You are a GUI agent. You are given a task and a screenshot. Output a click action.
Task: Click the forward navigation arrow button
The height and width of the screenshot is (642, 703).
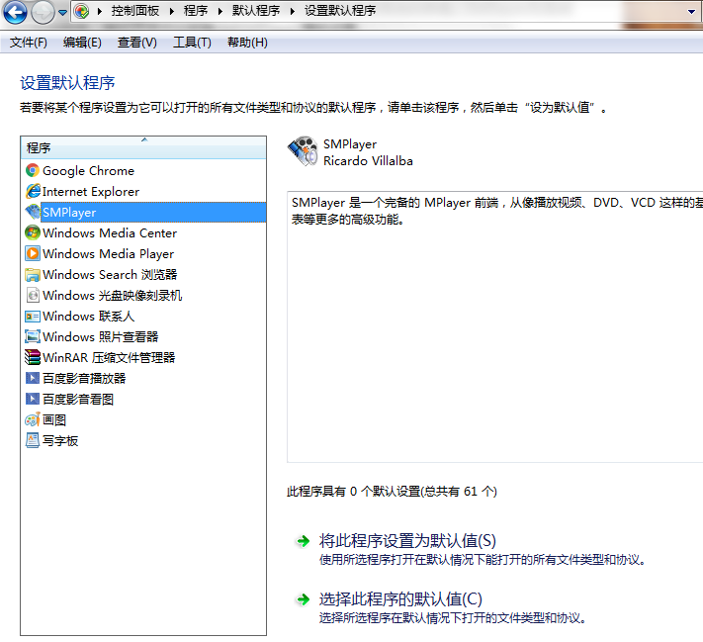click(43, 12)
